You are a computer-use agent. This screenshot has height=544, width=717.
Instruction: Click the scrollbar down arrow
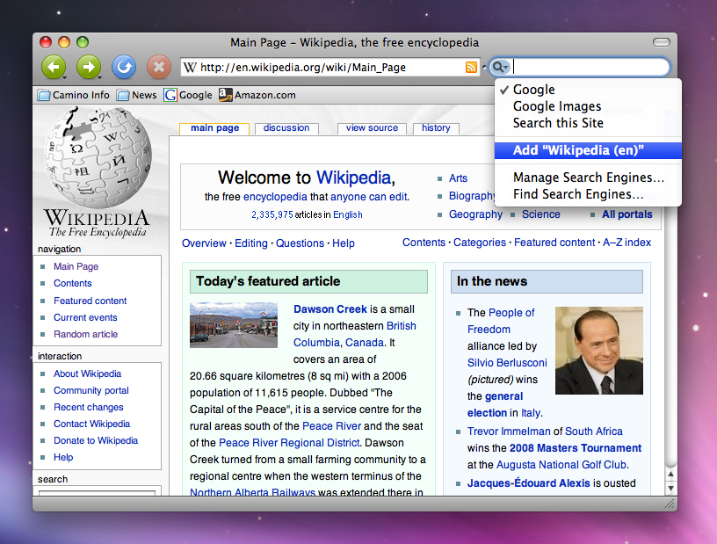click(x=670, y=488)
